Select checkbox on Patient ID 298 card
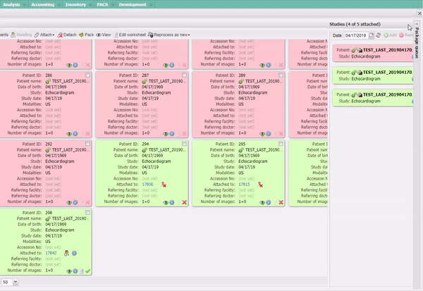This screenshot has height=291, width=423. (87, 213)
